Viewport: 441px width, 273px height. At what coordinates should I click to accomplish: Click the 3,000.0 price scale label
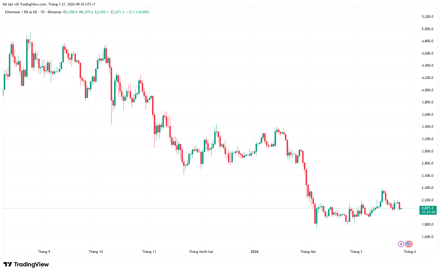pyautogui.click(x=427, y=151)
